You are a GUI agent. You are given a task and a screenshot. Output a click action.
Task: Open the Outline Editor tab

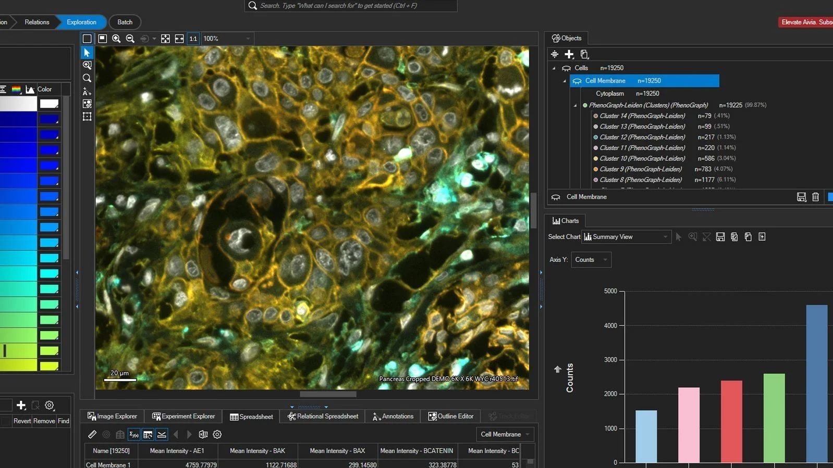[x=451, y=416]
